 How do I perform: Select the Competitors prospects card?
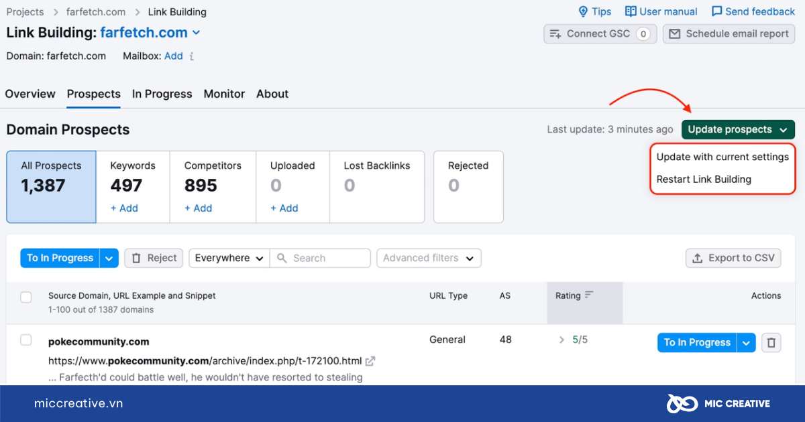[213, 187]
